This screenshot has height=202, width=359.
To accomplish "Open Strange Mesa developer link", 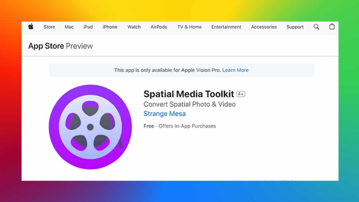I will click(164, 114).
